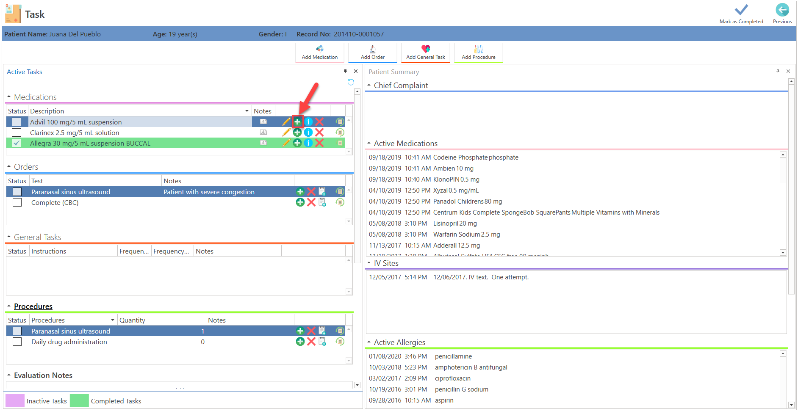
Task: Delete Allegra with the red X icon
Action: 319,143
